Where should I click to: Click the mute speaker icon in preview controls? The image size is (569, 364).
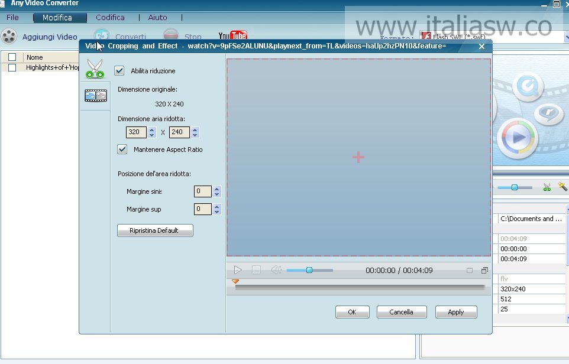point(276,269)
